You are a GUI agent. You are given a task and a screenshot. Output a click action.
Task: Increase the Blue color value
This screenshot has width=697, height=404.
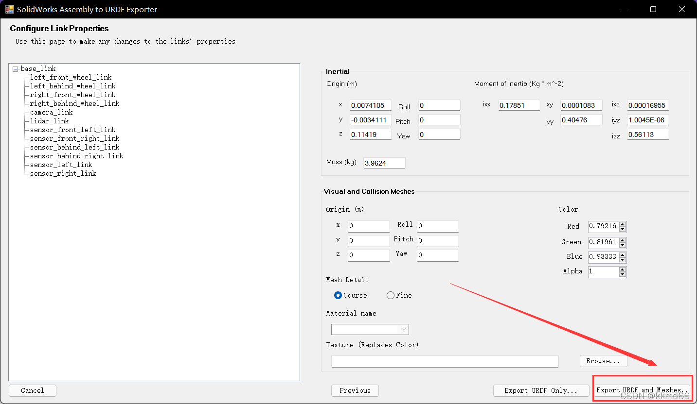(x=623, y=254)
